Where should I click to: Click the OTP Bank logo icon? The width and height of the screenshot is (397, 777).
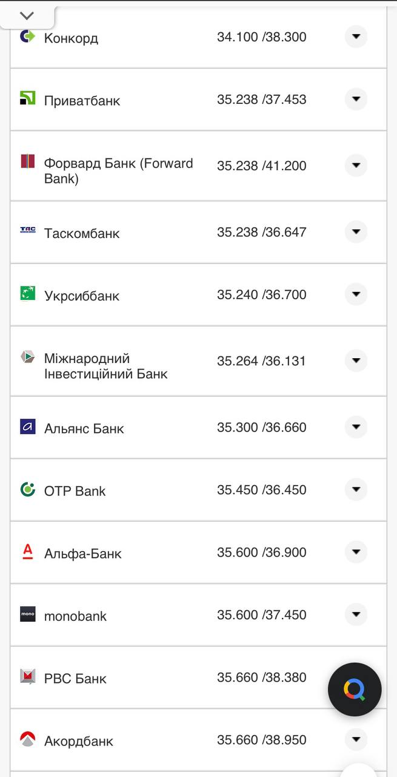27,489
